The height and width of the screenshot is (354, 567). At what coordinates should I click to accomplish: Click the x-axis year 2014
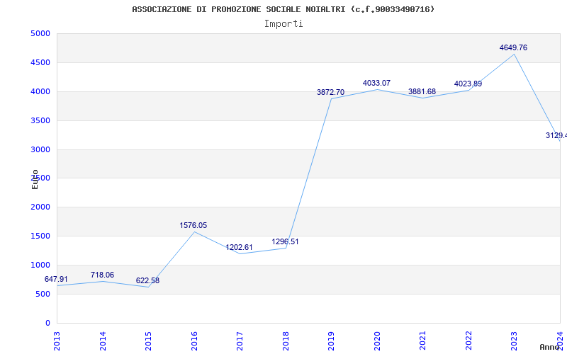click(x=103, y=341)
